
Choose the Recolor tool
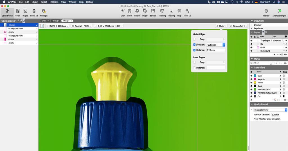[137, 13]
